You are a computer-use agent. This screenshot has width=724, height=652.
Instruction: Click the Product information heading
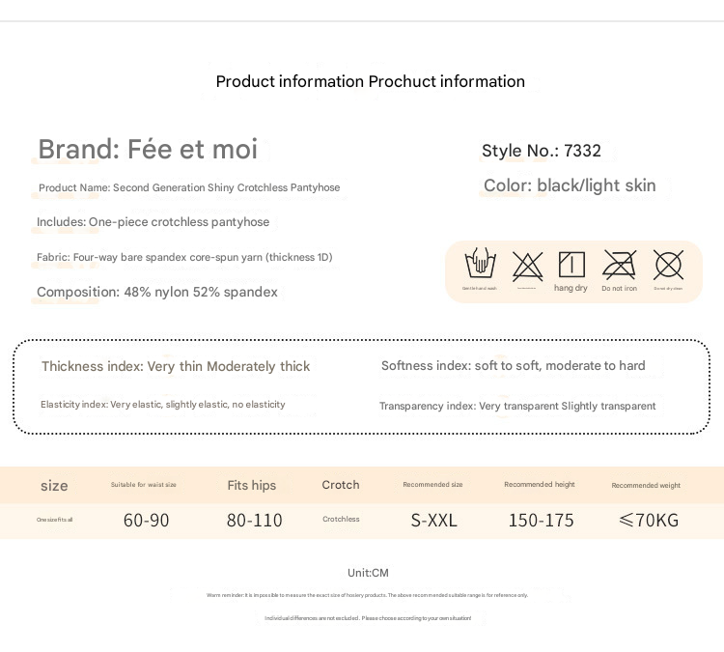click(x=371, y=81)
